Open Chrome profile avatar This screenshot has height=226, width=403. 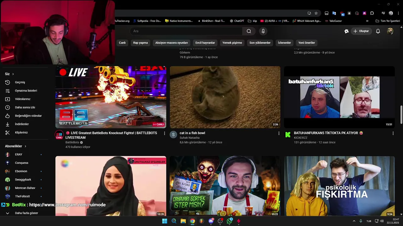click(391, 13)
